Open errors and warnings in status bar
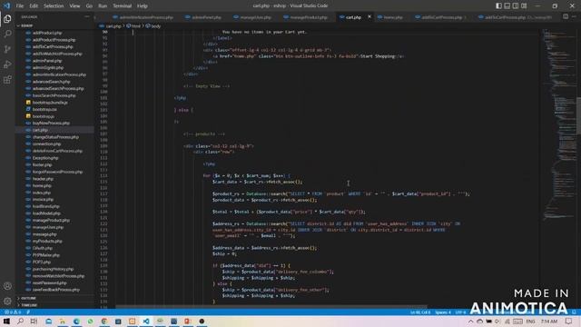Viewport: 581px width, 327px height. pos(13,312)
